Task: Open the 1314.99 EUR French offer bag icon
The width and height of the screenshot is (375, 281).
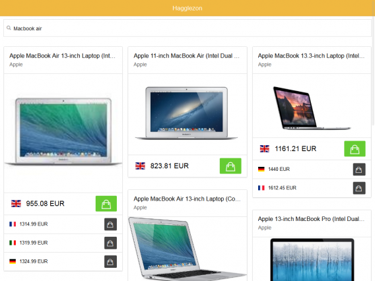Action: click(x=110, y=224)
